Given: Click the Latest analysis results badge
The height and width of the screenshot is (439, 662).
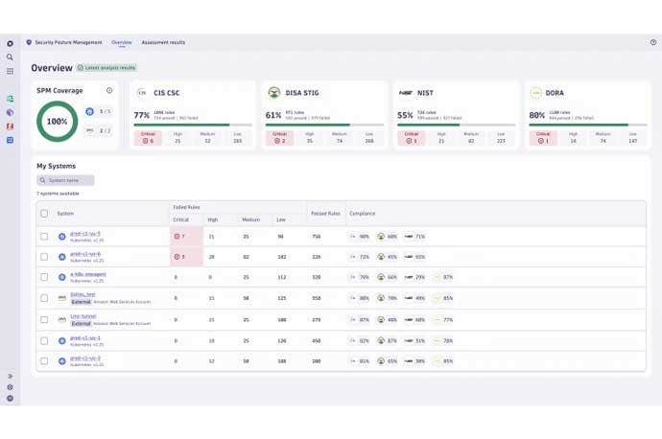Looking at the screenshot, I should coord(106,68).
